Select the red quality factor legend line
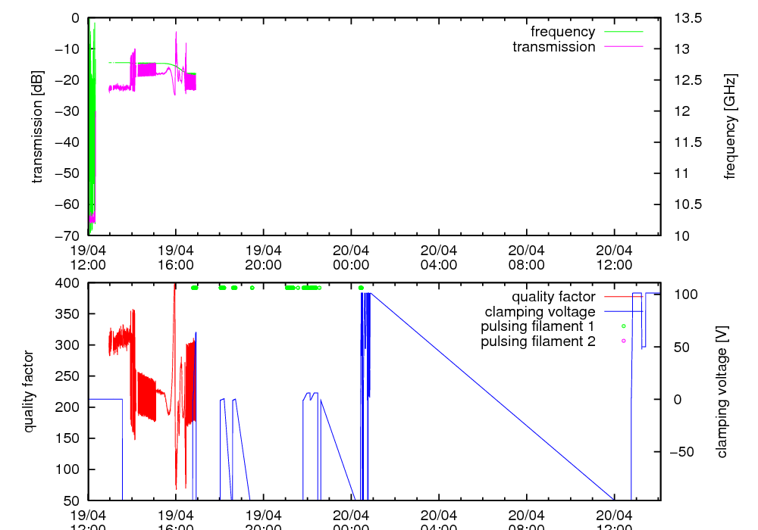The image size is (758, 530). click(x=622, y=297)
